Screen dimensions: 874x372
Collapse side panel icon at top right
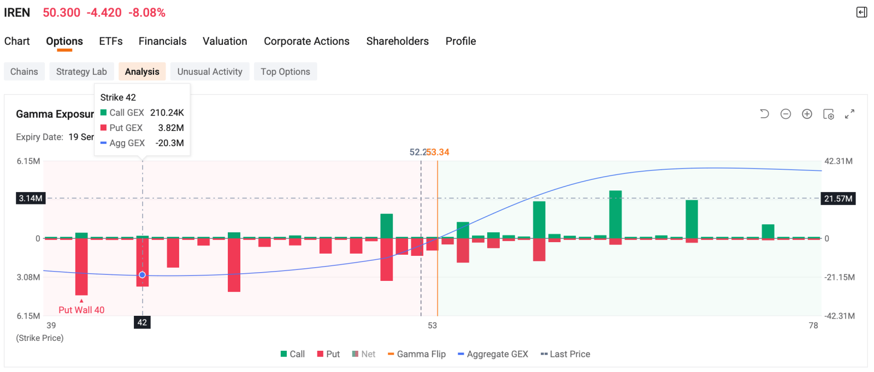click(861, 12)
